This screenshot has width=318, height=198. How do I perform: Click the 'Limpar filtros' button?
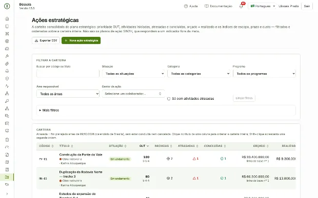244,98
